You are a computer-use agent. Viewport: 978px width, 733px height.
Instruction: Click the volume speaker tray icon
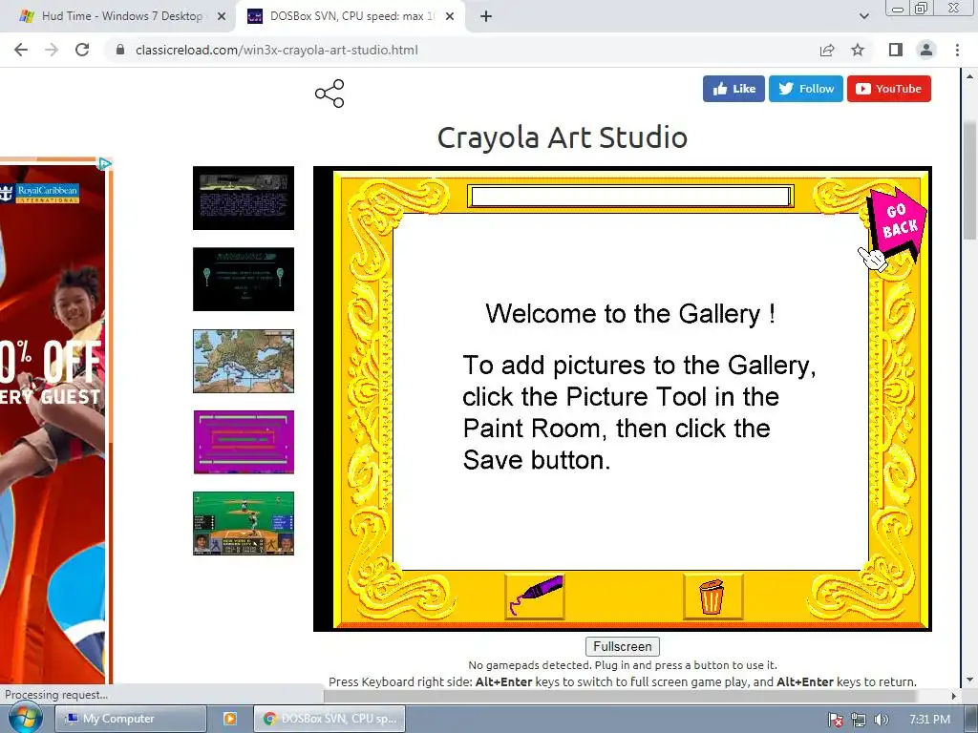pos(881,720)
